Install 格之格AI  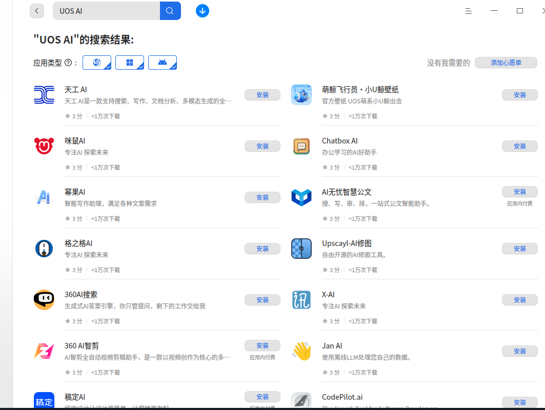[x=263, y=249]
